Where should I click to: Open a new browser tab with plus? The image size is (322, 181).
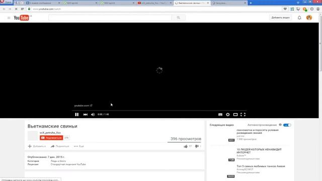[x=251, y=3]
